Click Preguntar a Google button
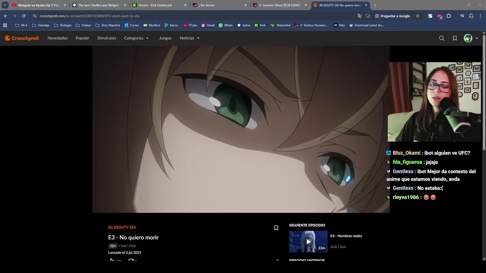486x273 pixels. [393, 16]
